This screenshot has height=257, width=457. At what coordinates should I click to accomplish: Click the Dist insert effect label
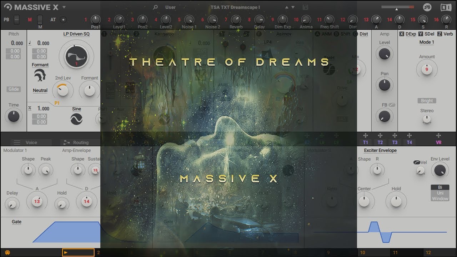[x=364, y=34]
